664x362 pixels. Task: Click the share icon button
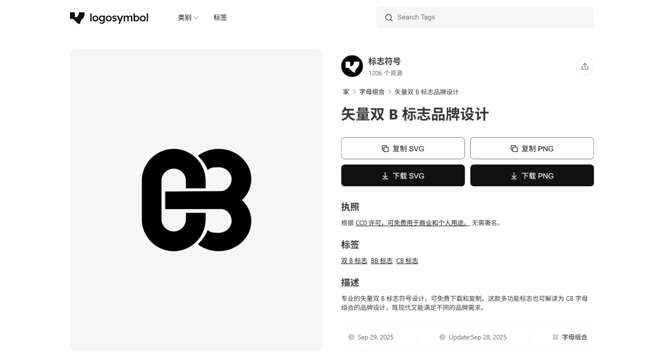(585, 66)
